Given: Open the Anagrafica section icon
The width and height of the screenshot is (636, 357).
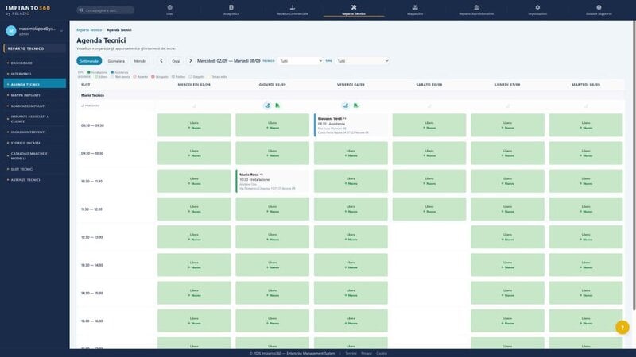Looking at the screenshot, I should pyautogui.click(x=231, y=7).
